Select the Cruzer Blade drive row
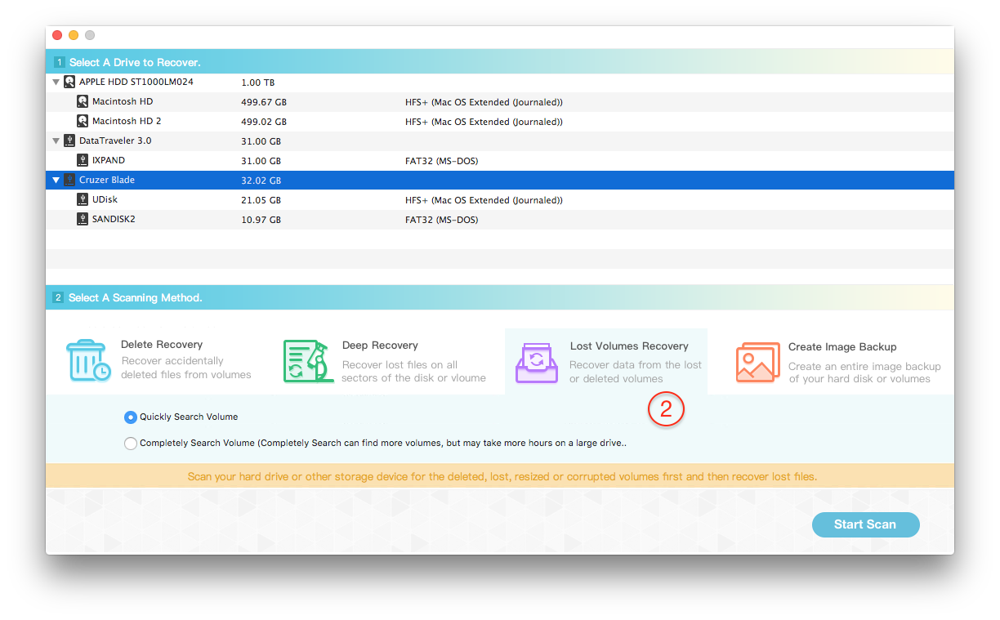The image size is (1000, 620). [500, 181]
